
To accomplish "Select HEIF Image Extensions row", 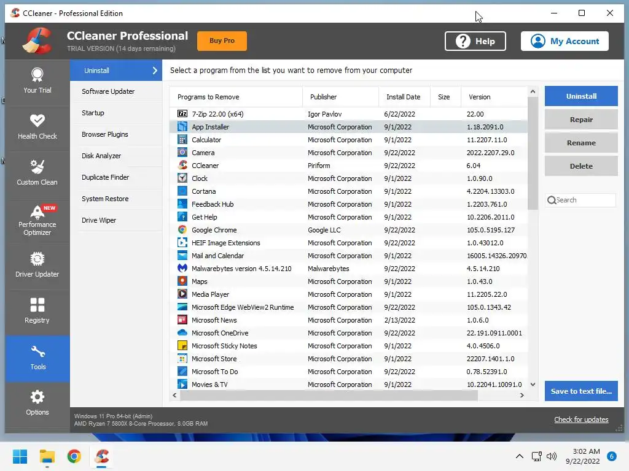I will coord(348,242).
